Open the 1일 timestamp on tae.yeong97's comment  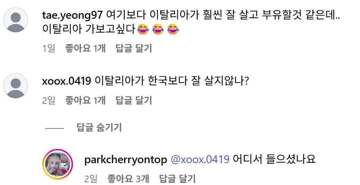tap(49, 49)
